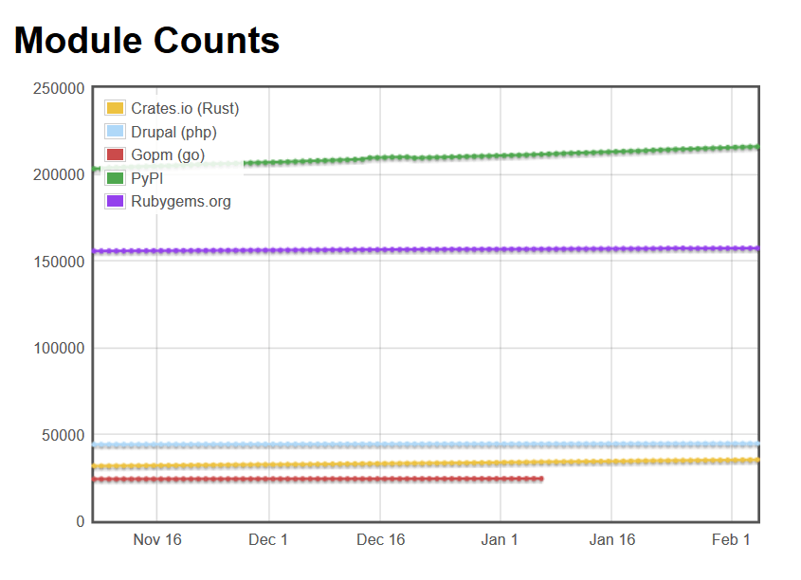801x580 pixels.
Task: Click the green PyPI legend swatch
Action: [x=115, y=177]
